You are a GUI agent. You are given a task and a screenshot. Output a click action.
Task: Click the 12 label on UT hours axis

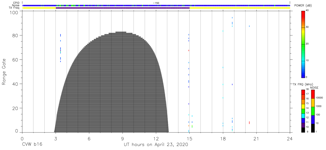pos(156,139)
